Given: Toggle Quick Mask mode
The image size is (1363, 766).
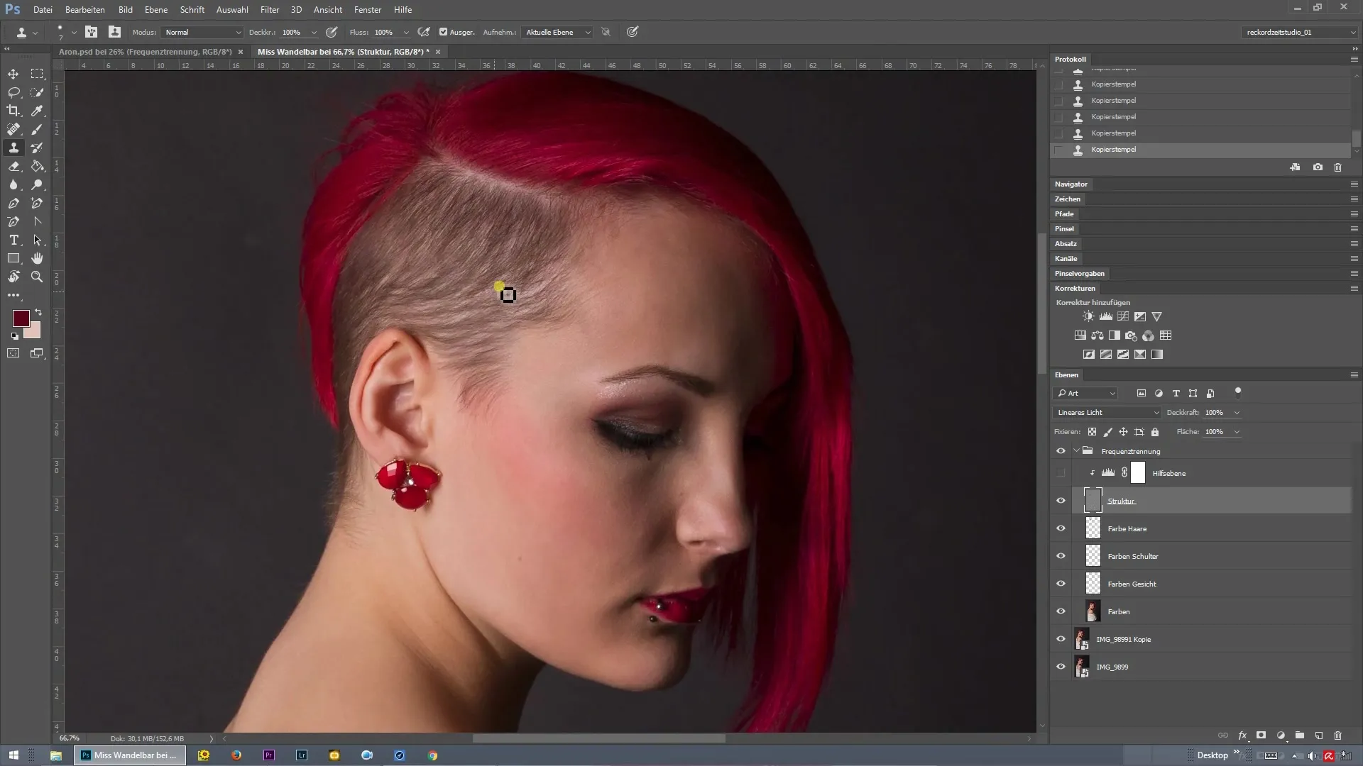Looking at the screenshot, I should coord(13,353).
